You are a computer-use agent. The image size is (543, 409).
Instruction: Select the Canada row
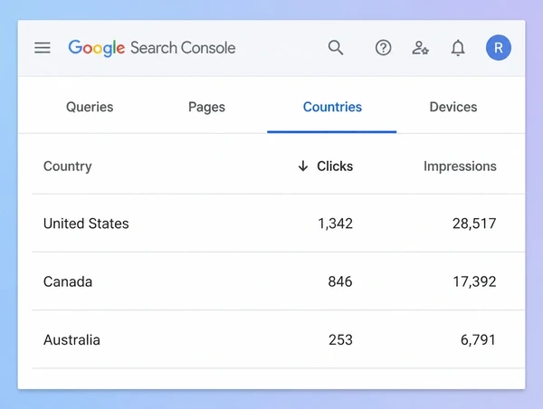(x=278, y=281)
